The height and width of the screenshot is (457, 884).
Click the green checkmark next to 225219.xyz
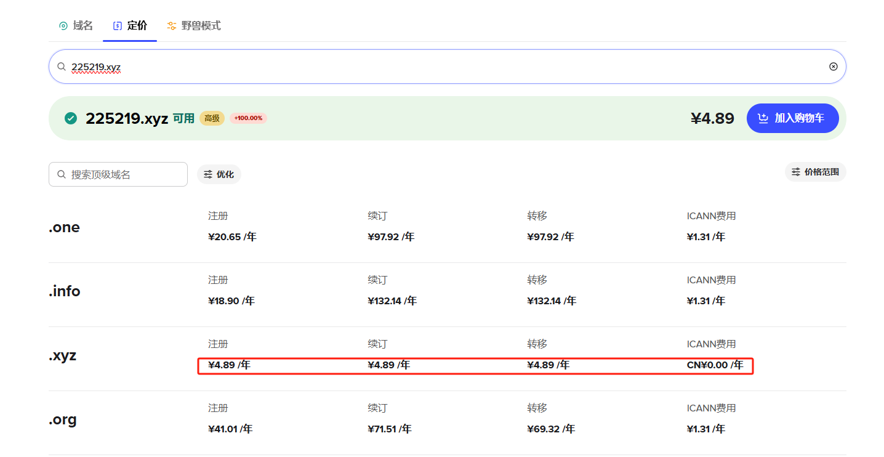(70, 118)
